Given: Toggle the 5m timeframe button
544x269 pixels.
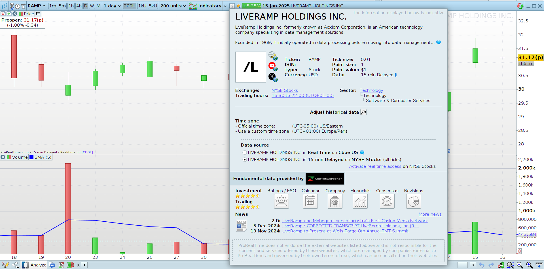Looking at the screenshot, I should 62,6.
